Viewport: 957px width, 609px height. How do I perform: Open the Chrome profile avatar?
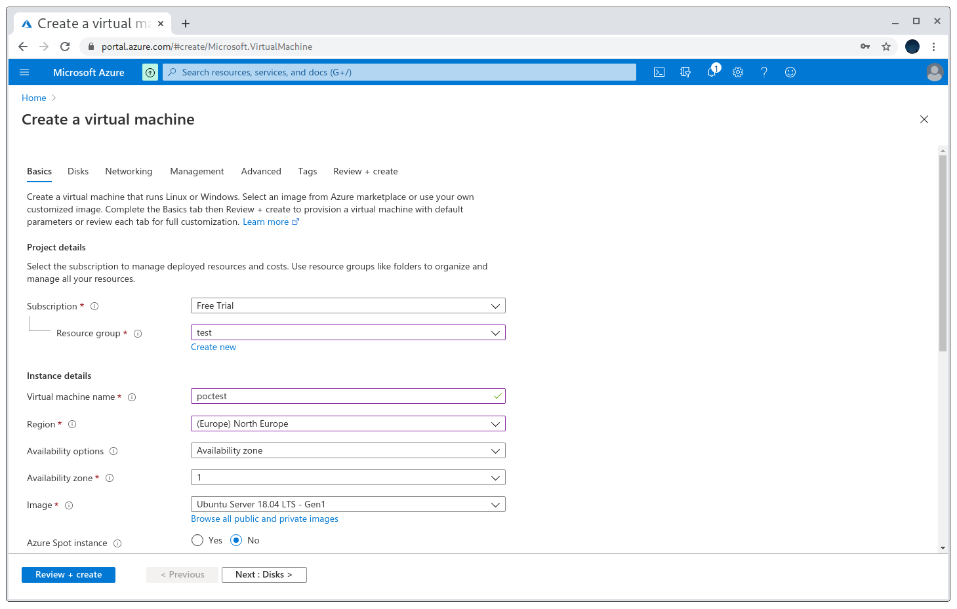click(x=912, y=47)
